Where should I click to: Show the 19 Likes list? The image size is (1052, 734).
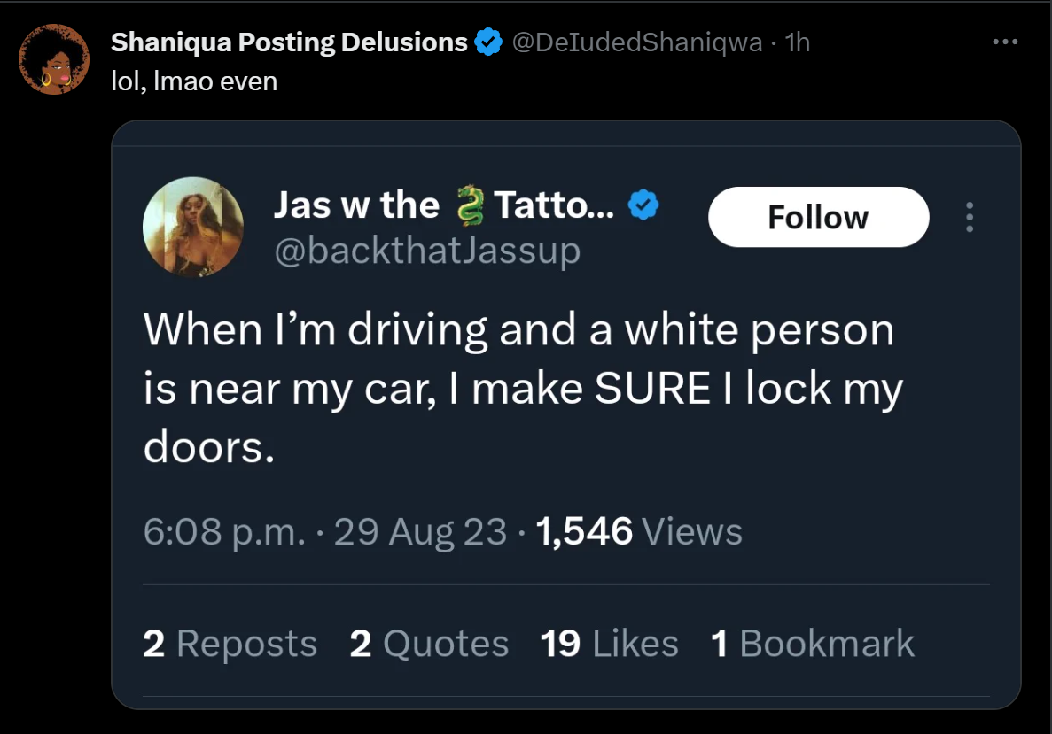click(609, 644)
